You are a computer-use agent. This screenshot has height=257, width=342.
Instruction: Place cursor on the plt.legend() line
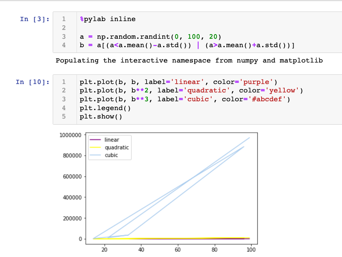(105, 108)
